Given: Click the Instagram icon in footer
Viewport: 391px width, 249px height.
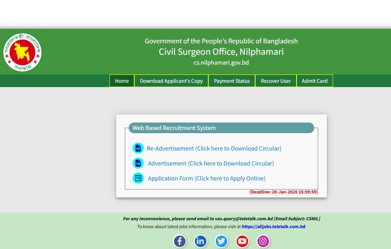Looking at the screenshot, I should pos(263,241).
